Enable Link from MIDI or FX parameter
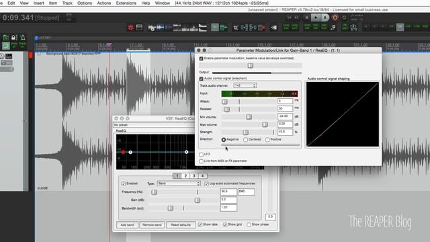 202,161
